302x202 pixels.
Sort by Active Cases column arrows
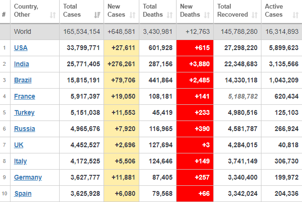[x=295, y=15]
